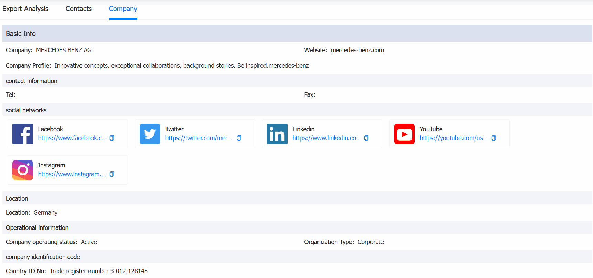
Task: Open the Instagram profile URL link
Action: pos(72,174)
